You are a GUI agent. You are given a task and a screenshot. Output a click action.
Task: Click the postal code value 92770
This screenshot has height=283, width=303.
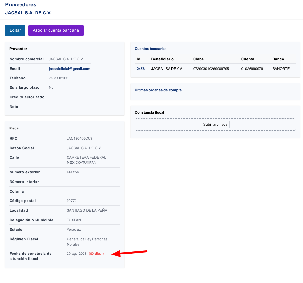[x=72, y=201]
